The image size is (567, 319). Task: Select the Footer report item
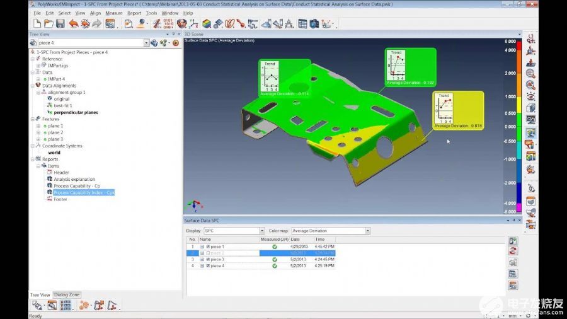click(60, 199)
